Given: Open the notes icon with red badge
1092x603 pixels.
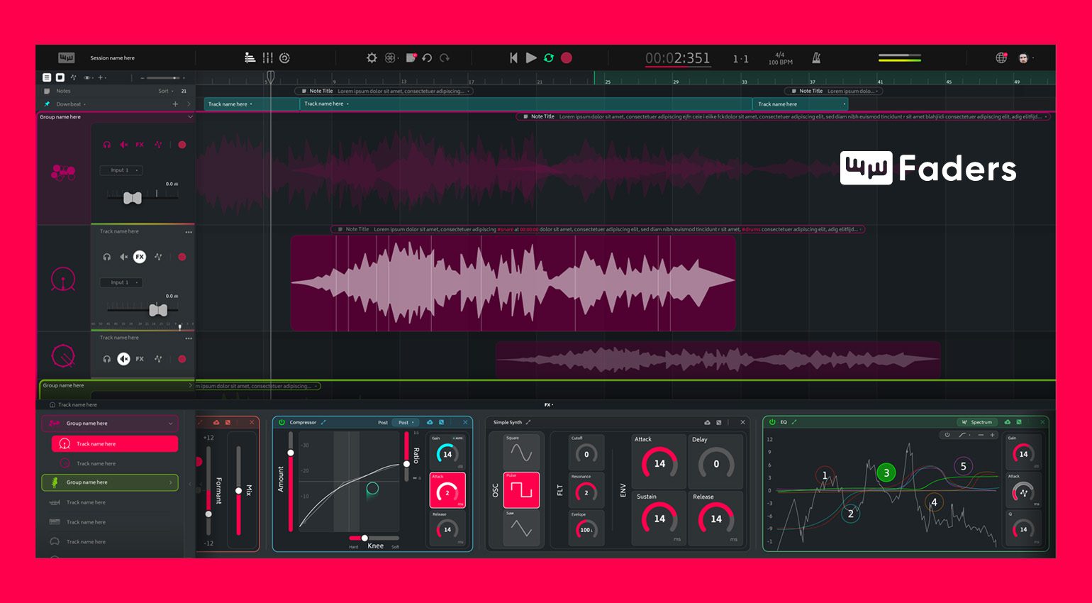Looking at the screenshot, I should 410,58.
